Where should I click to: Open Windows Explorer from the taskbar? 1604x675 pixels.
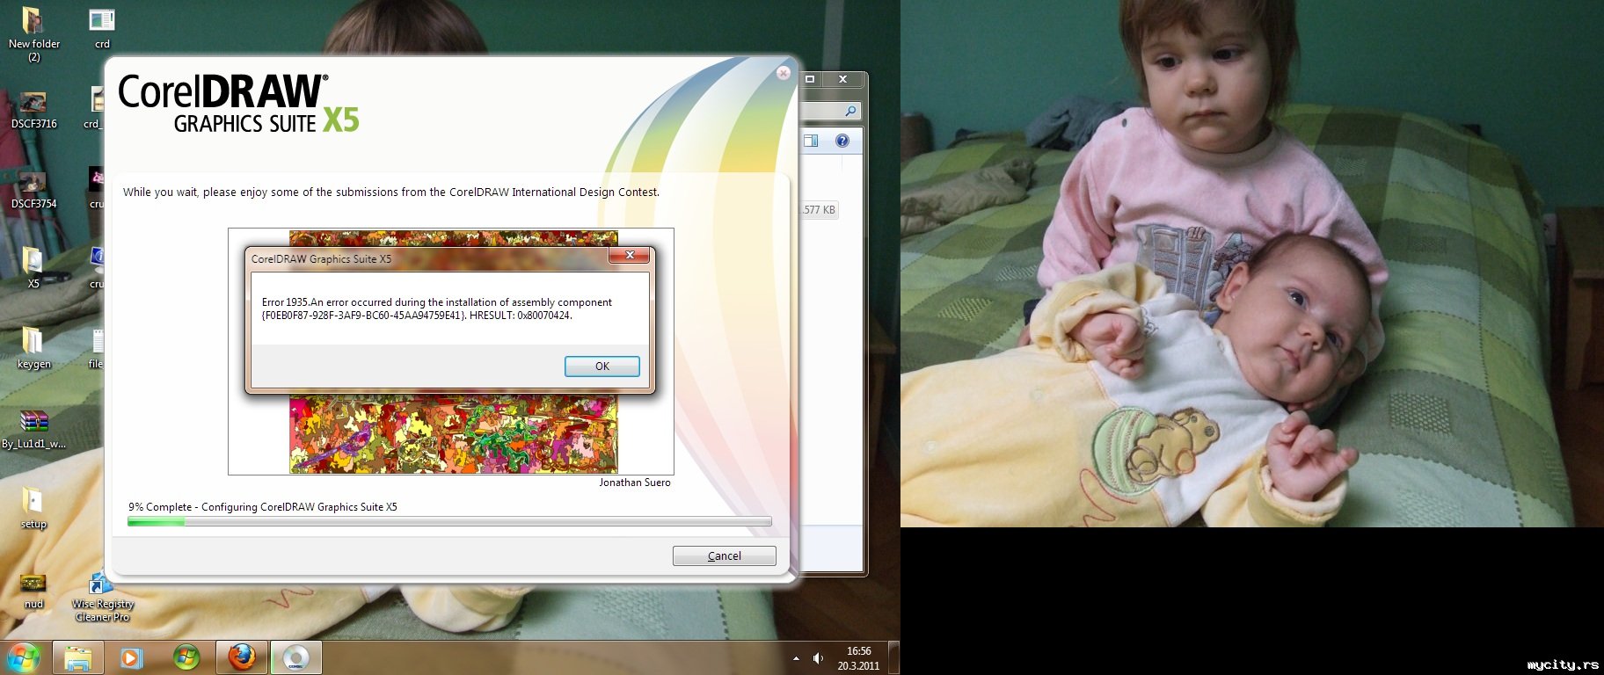pos(78,657)
